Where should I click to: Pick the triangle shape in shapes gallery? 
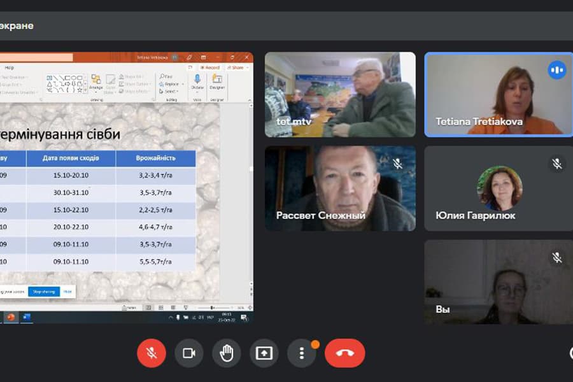(x=49, y=84)
